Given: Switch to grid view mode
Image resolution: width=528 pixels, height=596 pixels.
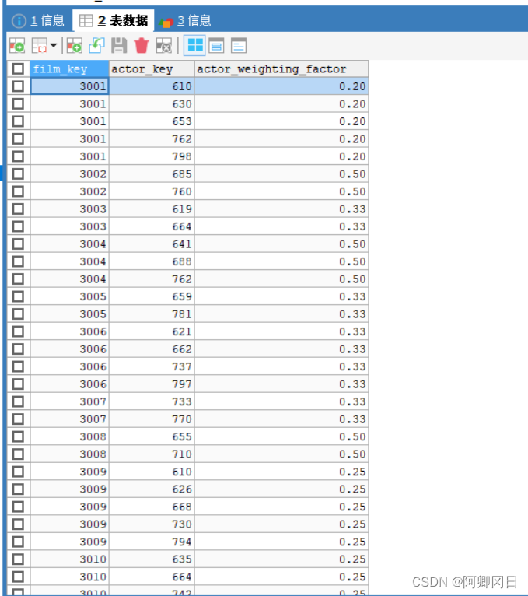Looking at the screenshot, I should tap(195, 46).
